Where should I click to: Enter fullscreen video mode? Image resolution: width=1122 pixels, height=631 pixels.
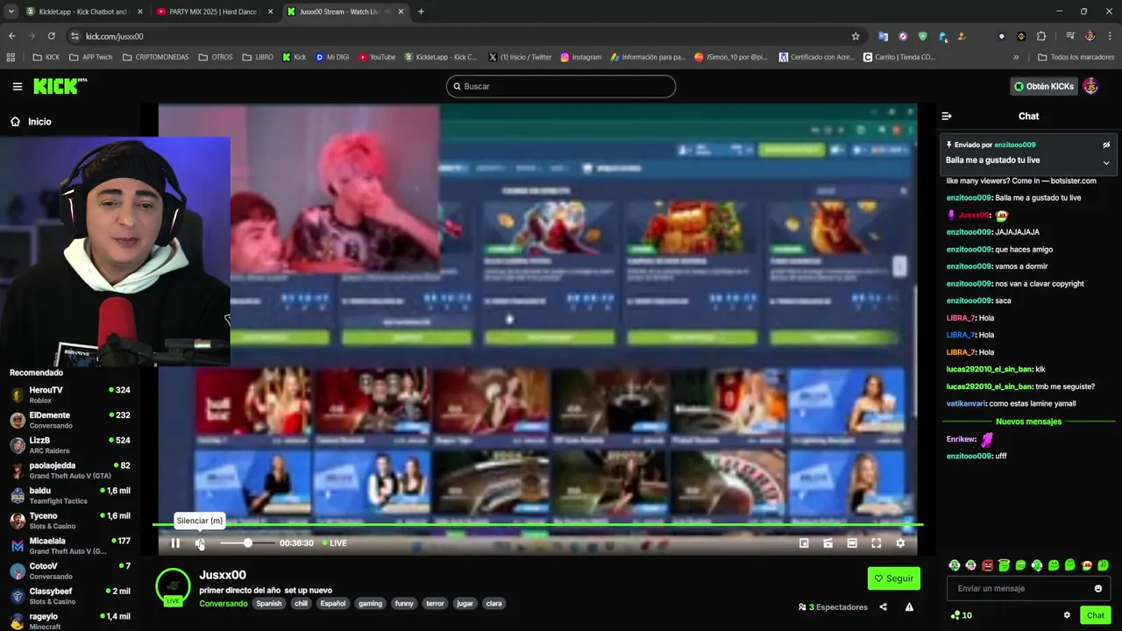click(876, 543)
